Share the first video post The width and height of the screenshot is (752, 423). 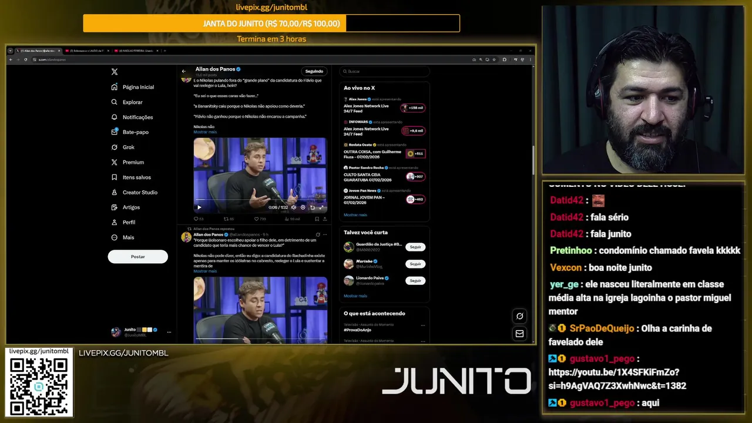point(324,219)
